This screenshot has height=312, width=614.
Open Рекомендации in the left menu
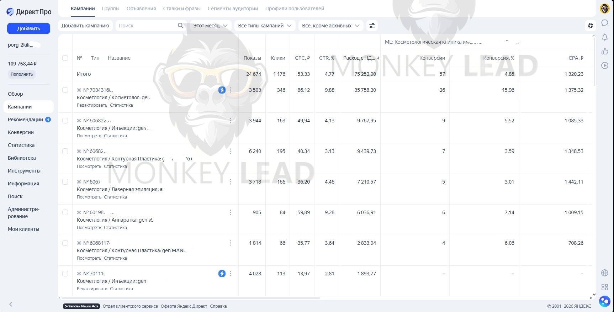pyautogui.click(x=25, y=120)
